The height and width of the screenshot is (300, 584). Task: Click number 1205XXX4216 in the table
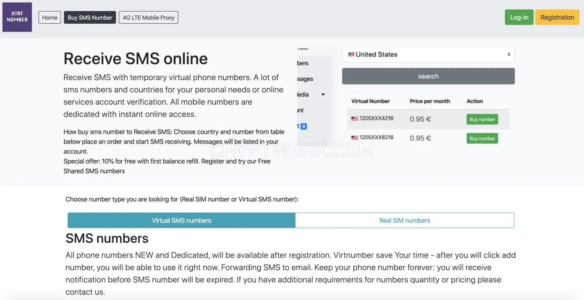[x=376, y=119]
